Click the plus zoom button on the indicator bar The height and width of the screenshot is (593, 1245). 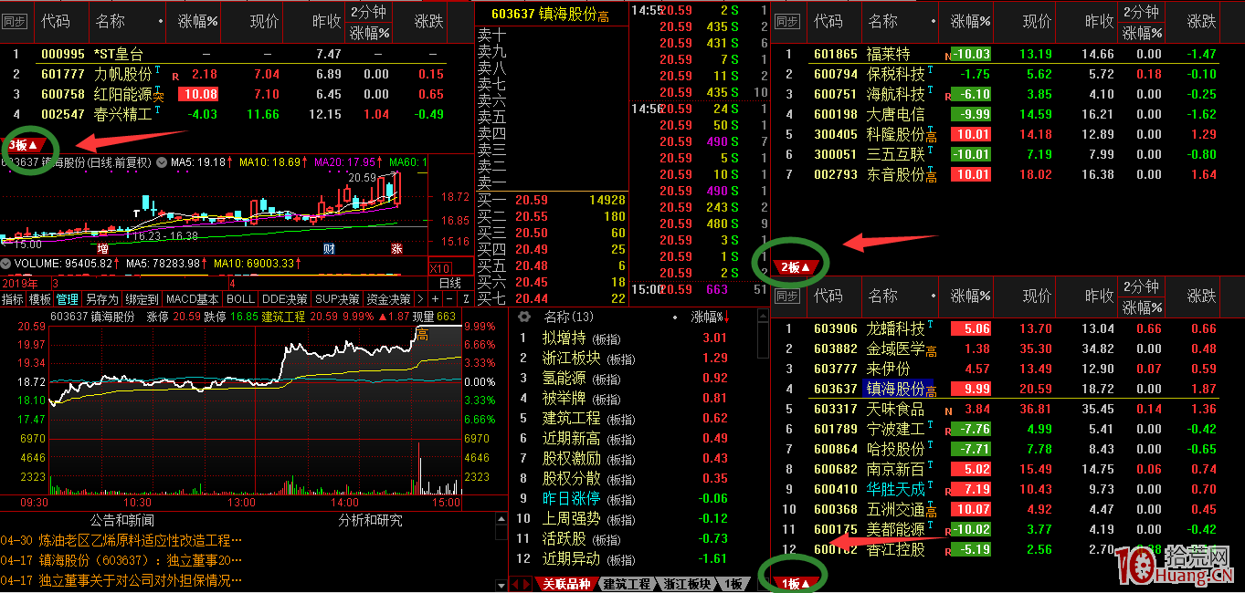(435, 298)
